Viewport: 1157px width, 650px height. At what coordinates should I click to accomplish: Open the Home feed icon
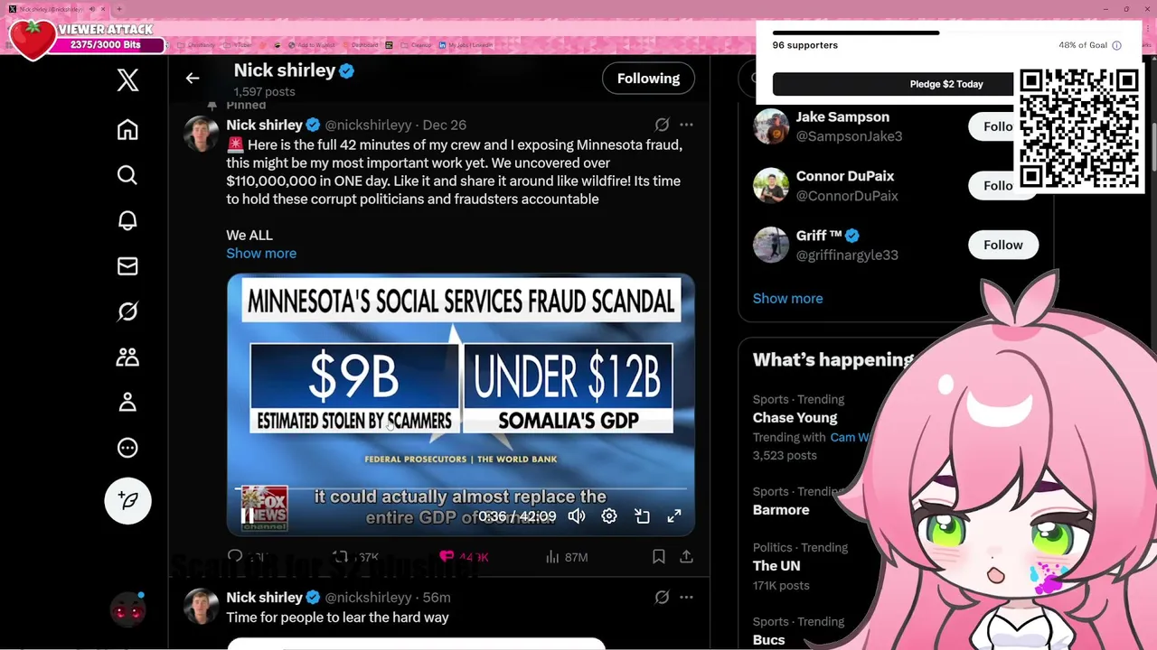(x=127, y=130)
